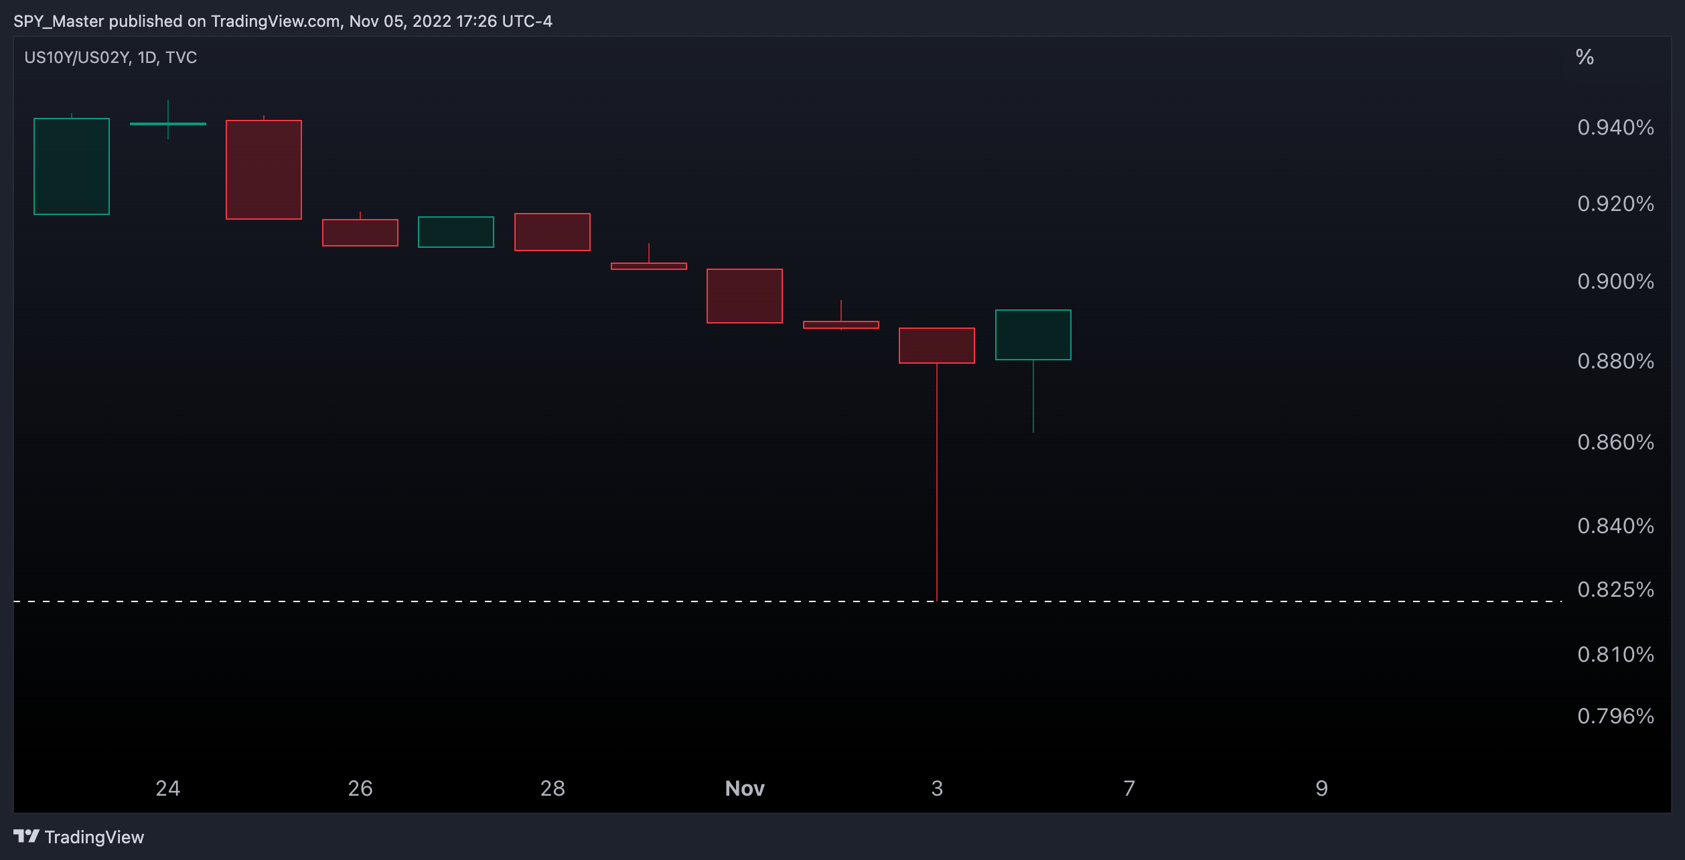Click the first green candle at far left
Viewport: 1685px width, 860px height.
click(x=72, y=166)
